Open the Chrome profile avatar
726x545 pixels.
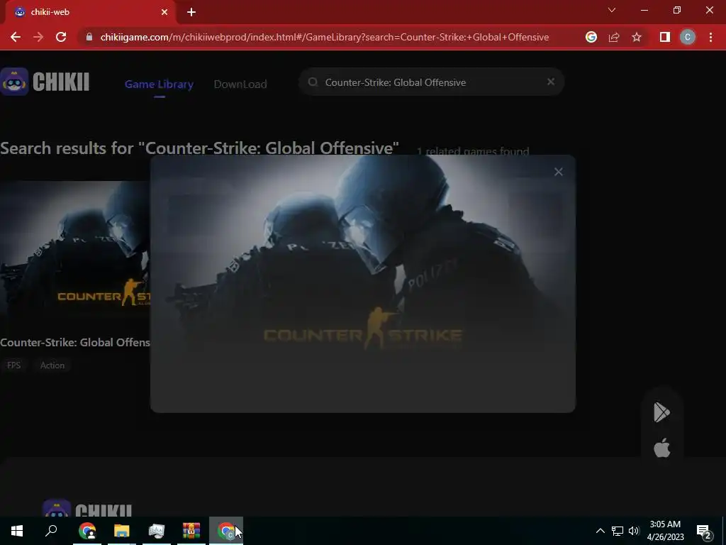click(688, 37)
